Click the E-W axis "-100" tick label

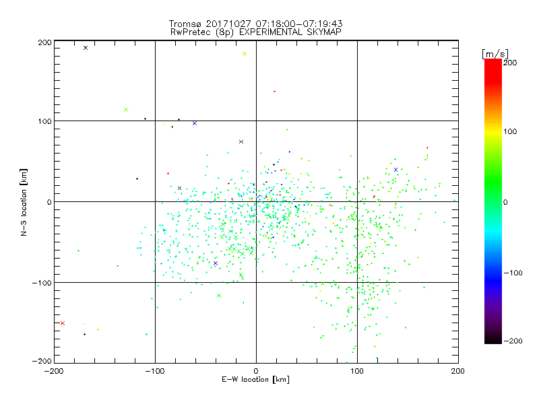tap(155, 371)
